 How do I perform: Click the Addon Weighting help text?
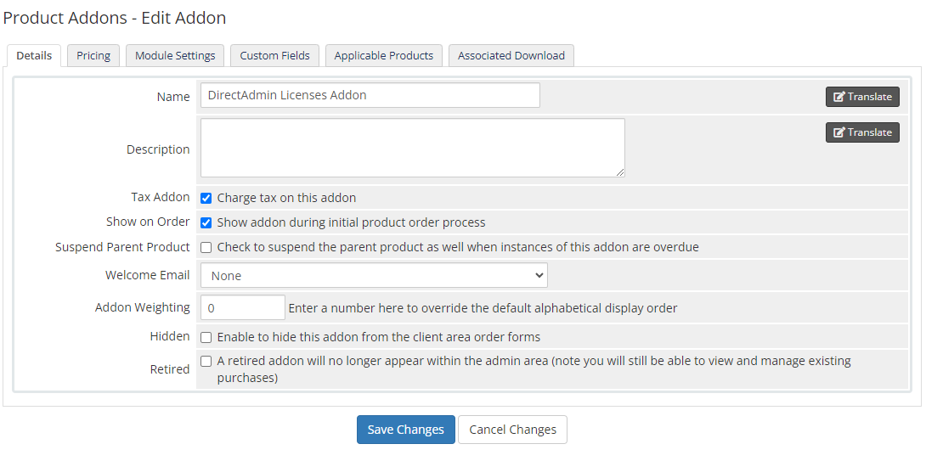click(483, 308)
